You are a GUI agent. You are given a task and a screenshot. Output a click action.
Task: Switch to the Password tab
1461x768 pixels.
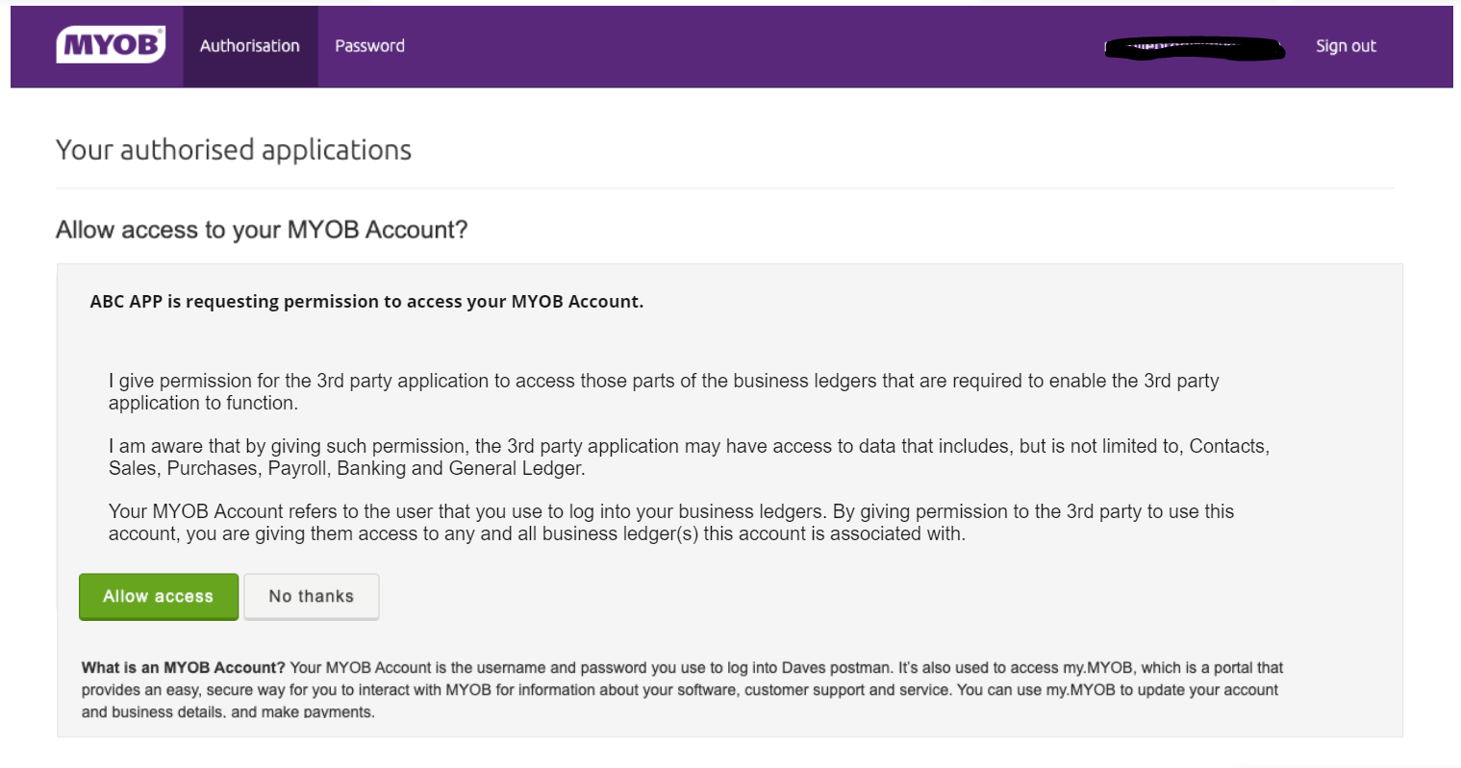(369, 46)
